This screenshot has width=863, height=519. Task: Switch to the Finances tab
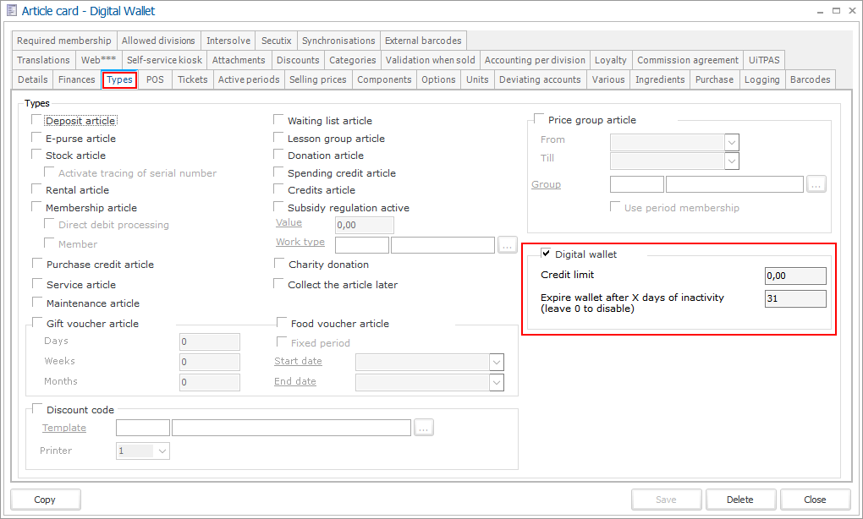(x=76, y=79)
